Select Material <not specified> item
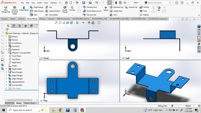201x113 pixels. pyautogui.click(x=20, y=53)
